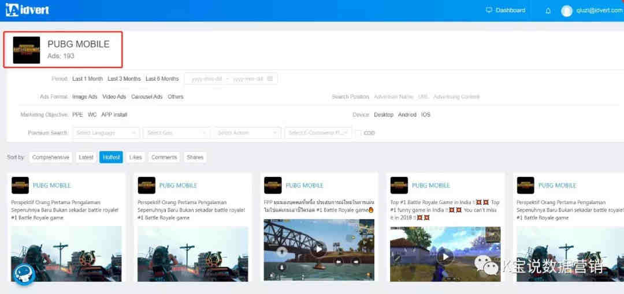Set search position to URL
The width and height of the screenshot is (624, 294).
point(424,96)
